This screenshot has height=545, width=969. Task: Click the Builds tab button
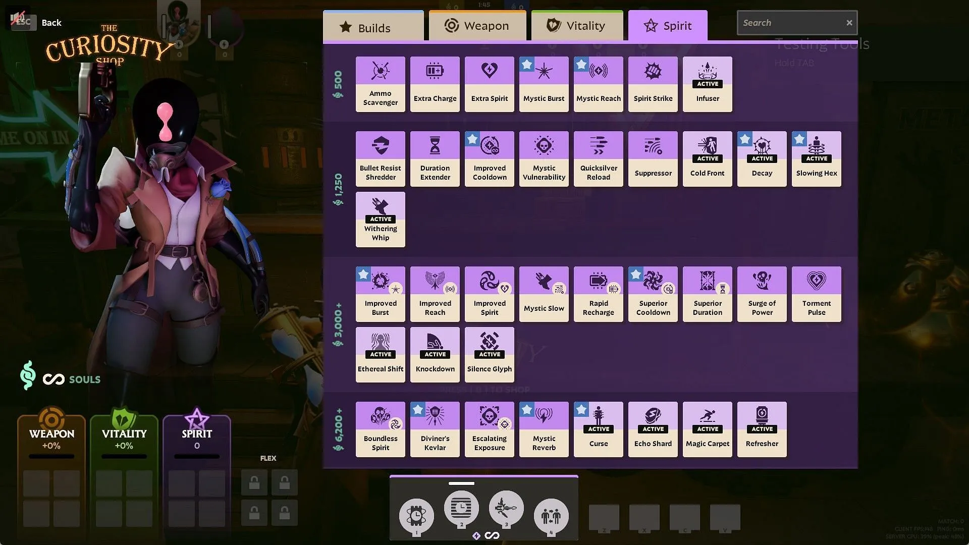point(372,25)
